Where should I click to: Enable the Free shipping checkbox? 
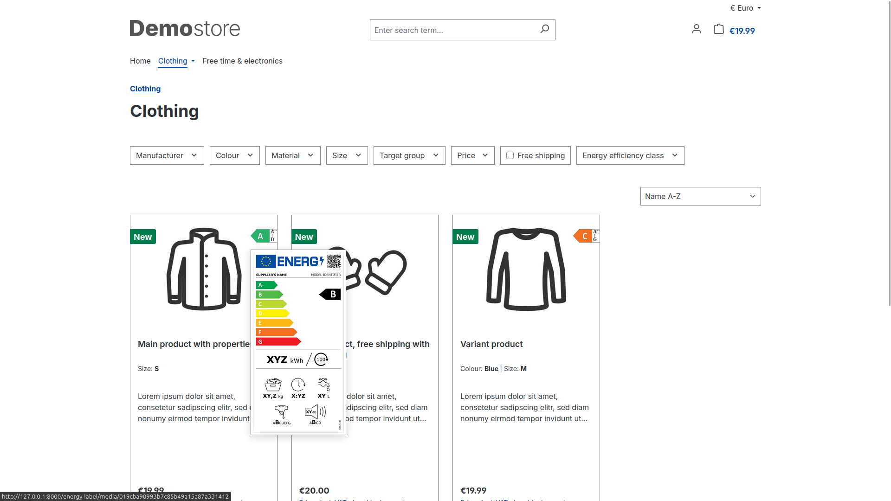pos(510,155)
